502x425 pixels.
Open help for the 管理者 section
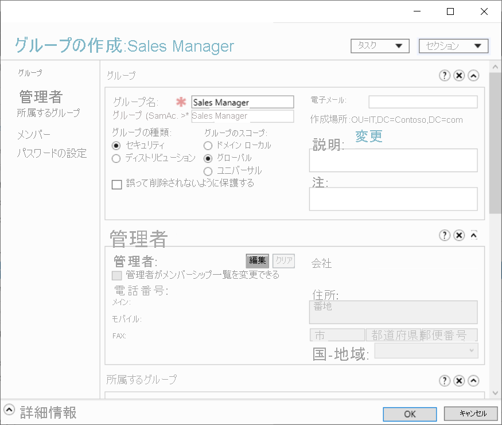coord(445,235)
